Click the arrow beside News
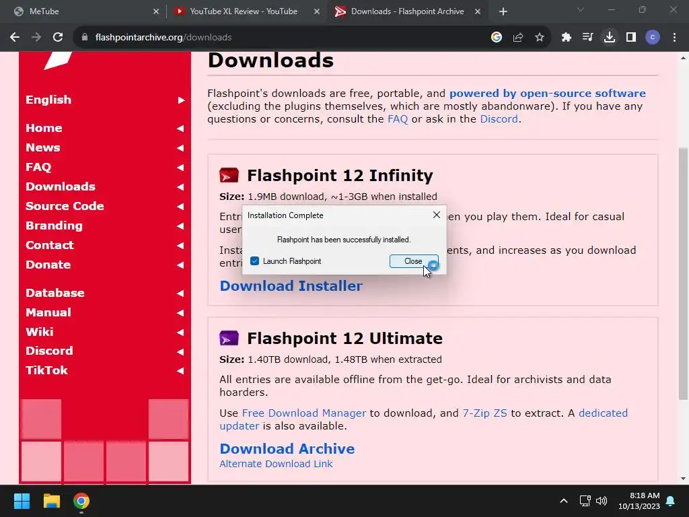The image size is (689, 517). 180,148
